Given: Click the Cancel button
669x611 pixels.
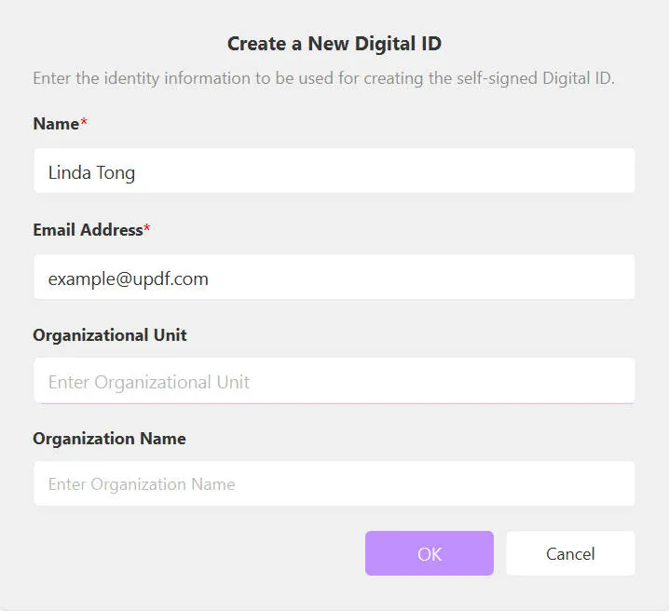Looking at the screenshot, I should coord(569,553).
